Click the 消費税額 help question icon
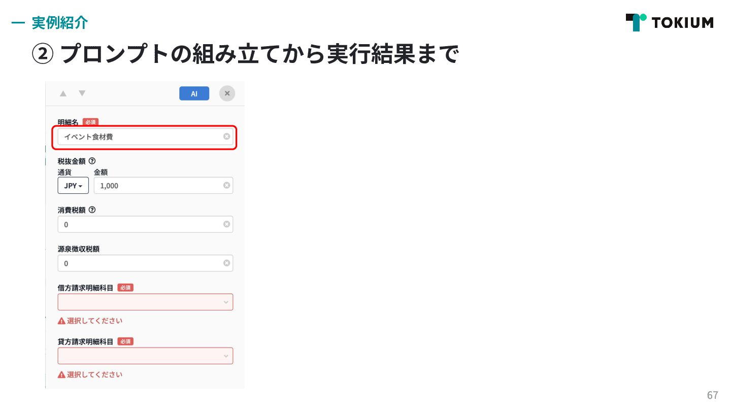Screen dimensions: 731x411 [92, 210]
